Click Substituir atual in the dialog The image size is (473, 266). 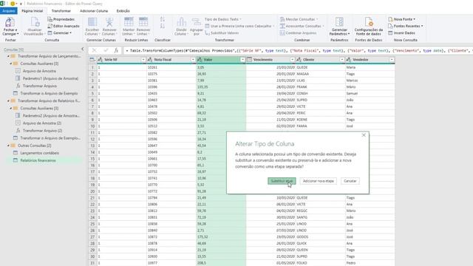[282, 181]
